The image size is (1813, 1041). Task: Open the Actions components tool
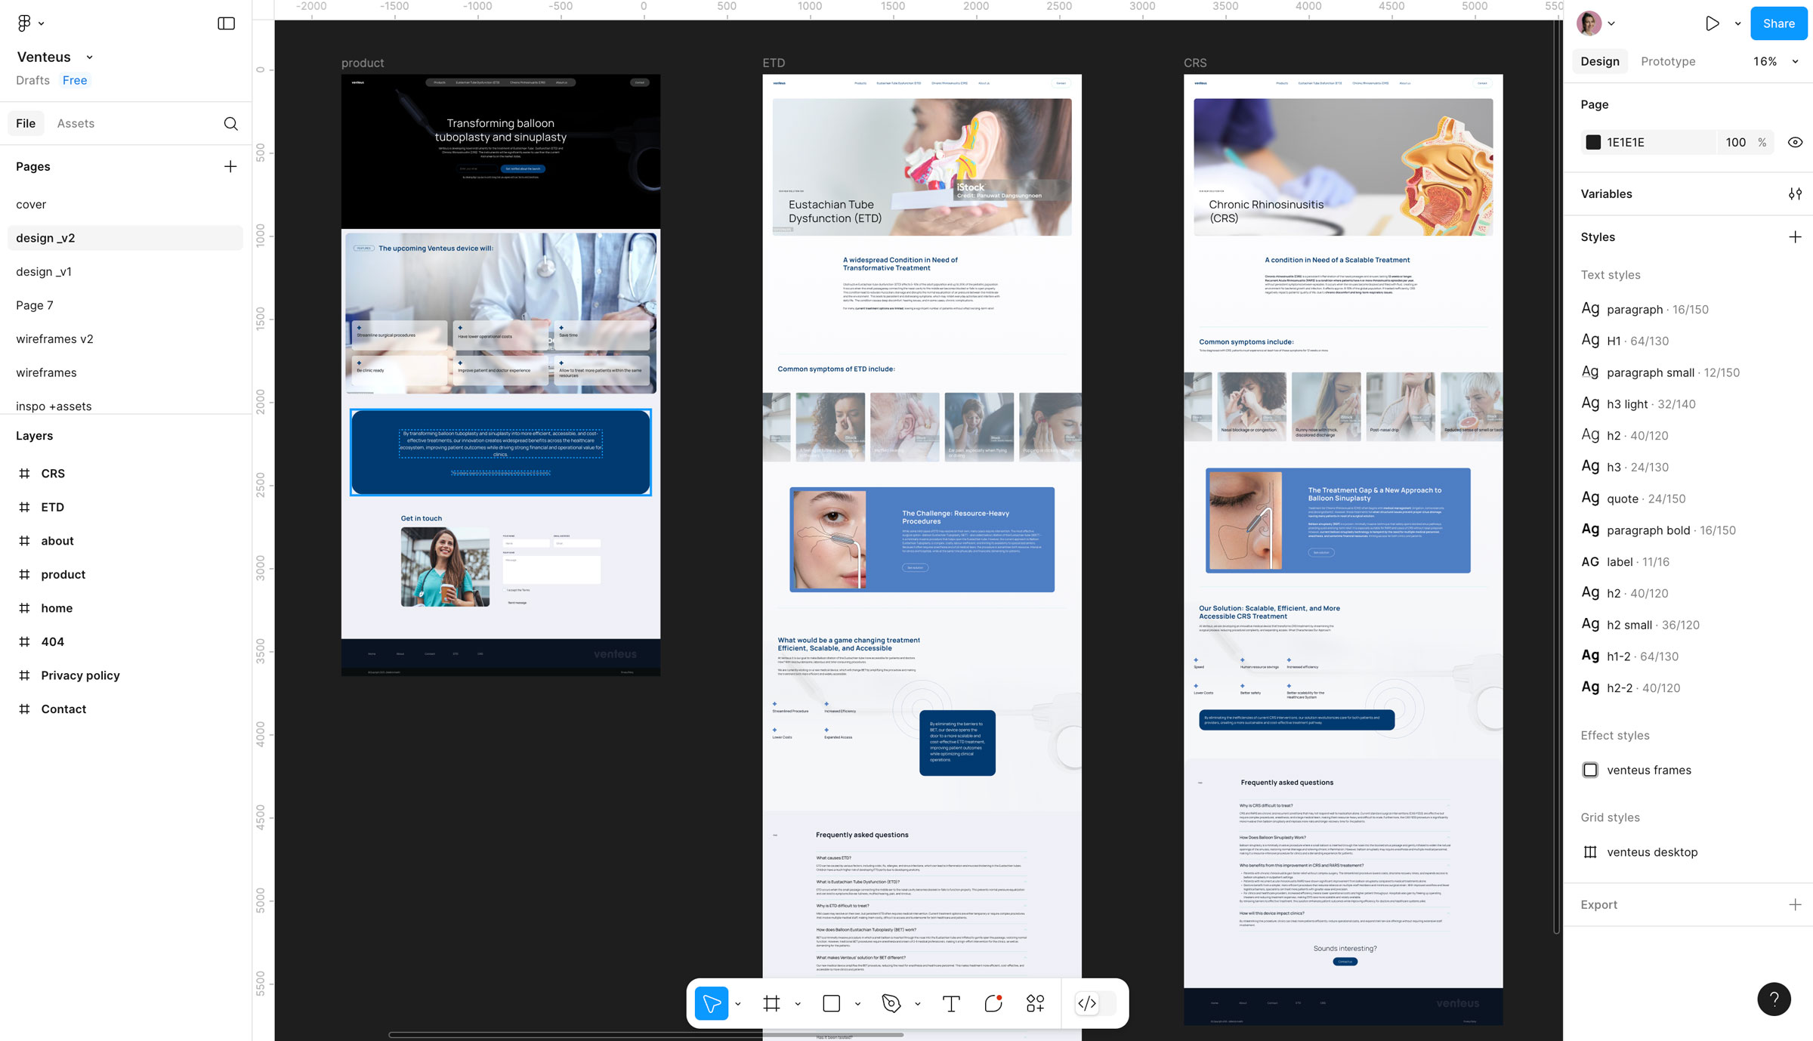pos(1035,1003)
